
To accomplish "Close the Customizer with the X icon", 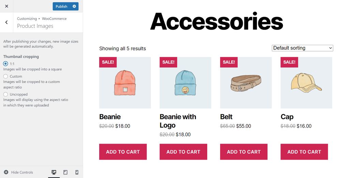I will (x=6, y=6).
